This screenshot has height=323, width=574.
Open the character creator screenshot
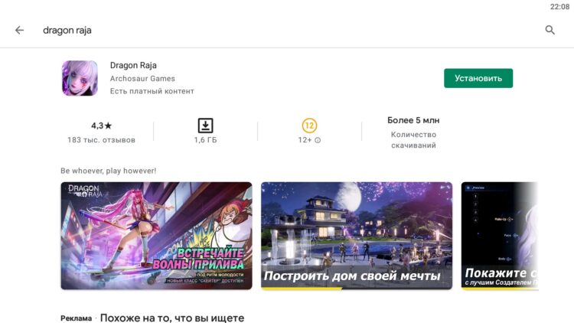click(500, 236)
